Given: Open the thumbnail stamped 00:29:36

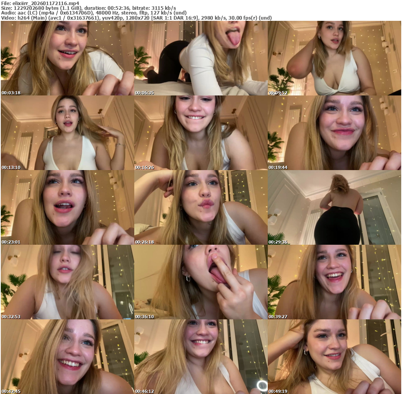Looking at the screenshot, I should pyautogui.click(x=334, y=207).
